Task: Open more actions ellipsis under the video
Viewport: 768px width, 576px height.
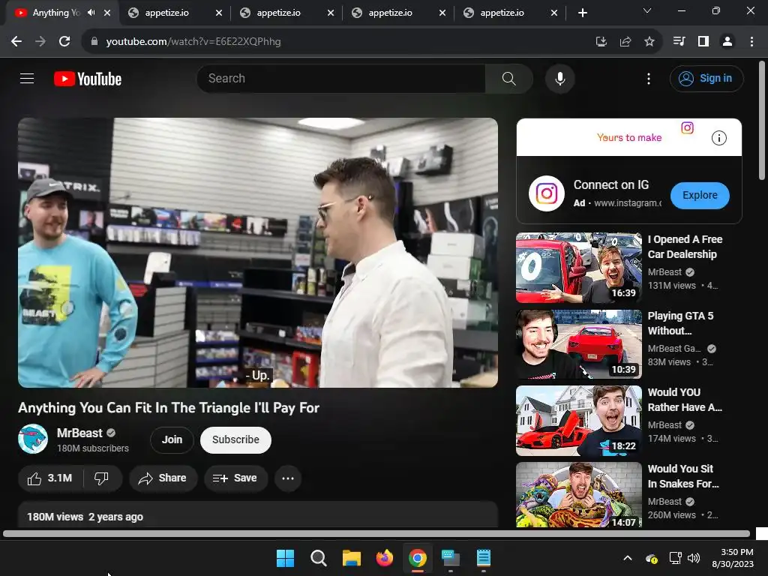Action: click(288, 478)
